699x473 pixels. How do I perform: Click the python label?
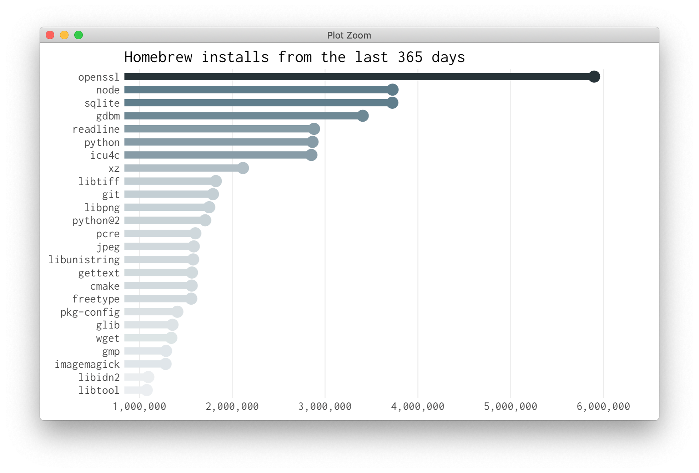[x=102, y=143]
